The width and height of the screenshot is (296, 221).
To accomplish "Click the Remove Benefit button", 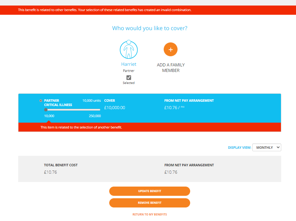I will tap(150, 203).
